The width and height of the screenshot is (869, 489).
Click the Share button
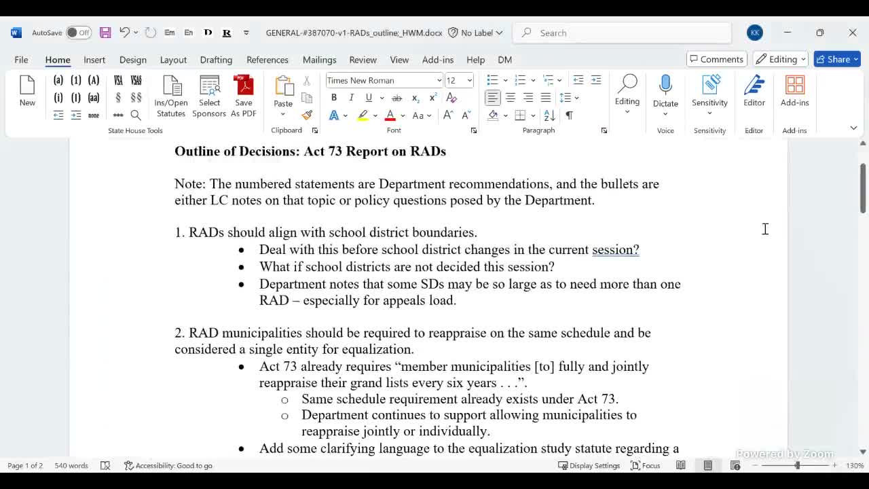[836, 59]
